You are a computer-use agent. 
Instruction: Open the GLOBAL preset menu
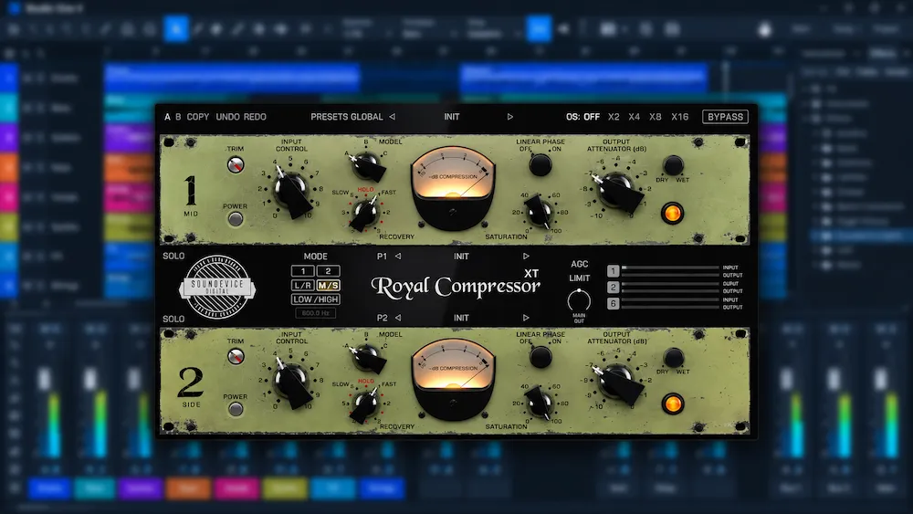point(367,117)
